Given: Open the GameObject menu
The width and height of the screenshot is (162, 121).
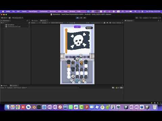Looking at the screenshot, I should [x=33, y=11].
